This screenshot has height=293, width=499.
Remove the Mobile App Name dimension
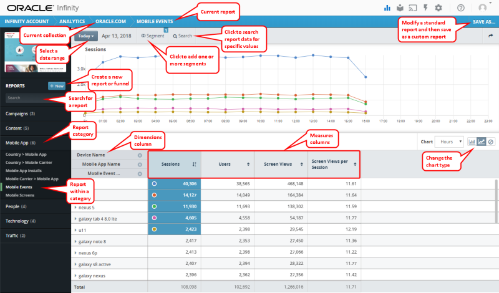[x=140, y=165]
